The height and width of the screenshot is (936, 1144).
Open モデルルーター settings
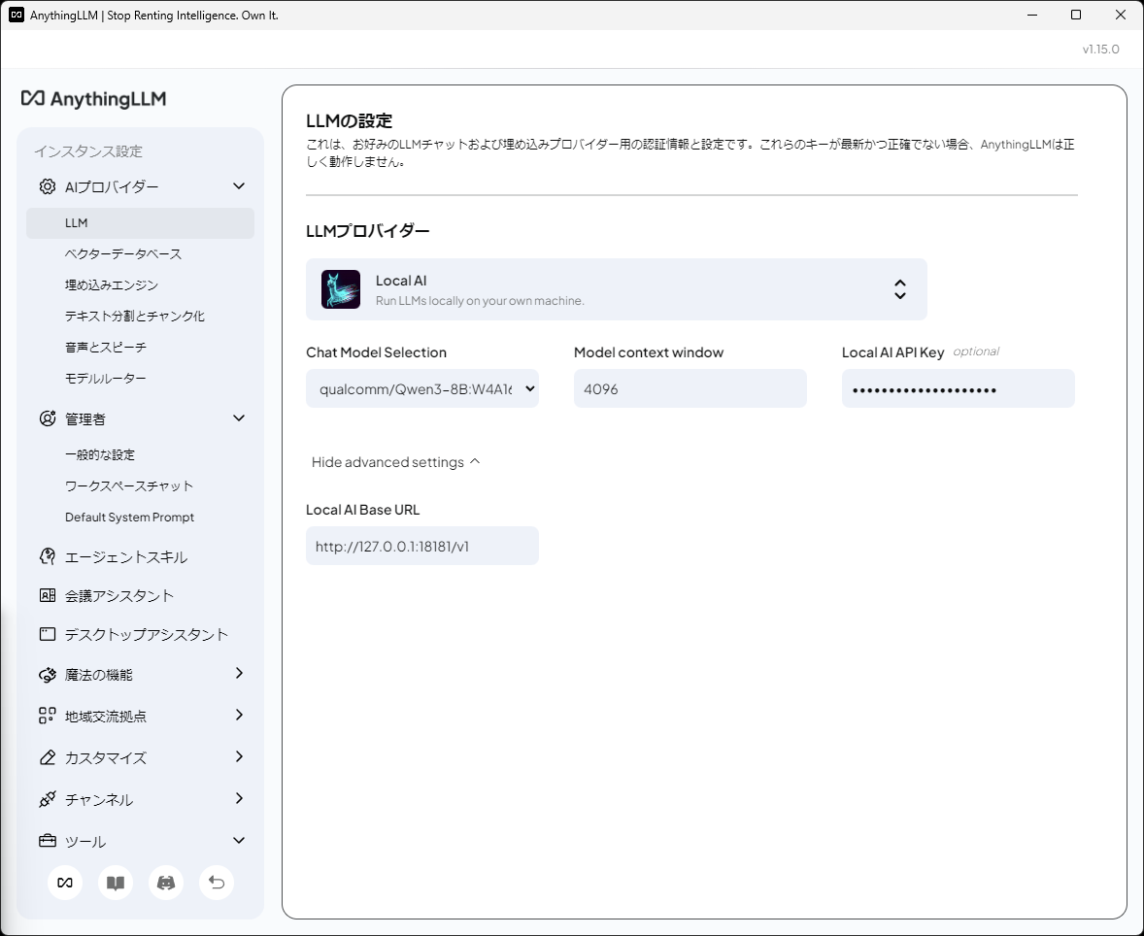(x=106, y=379)
